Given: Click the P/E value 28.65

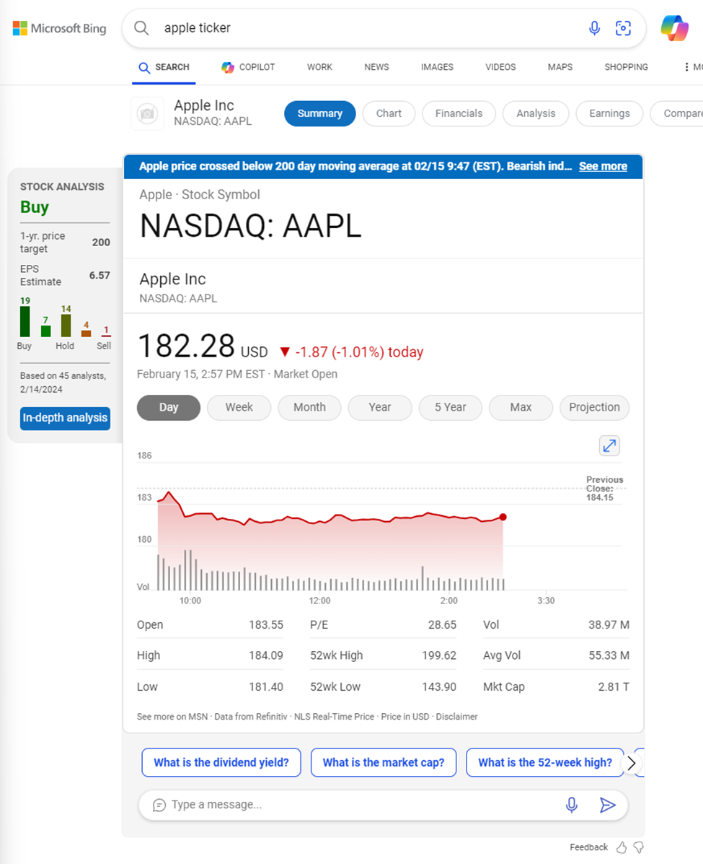Looking at the screenshot, I should (442, 625).
